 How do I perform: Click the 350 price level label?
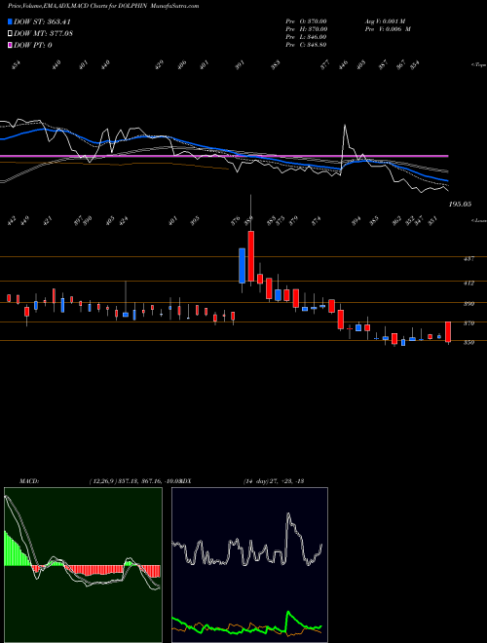click(468, 342)
